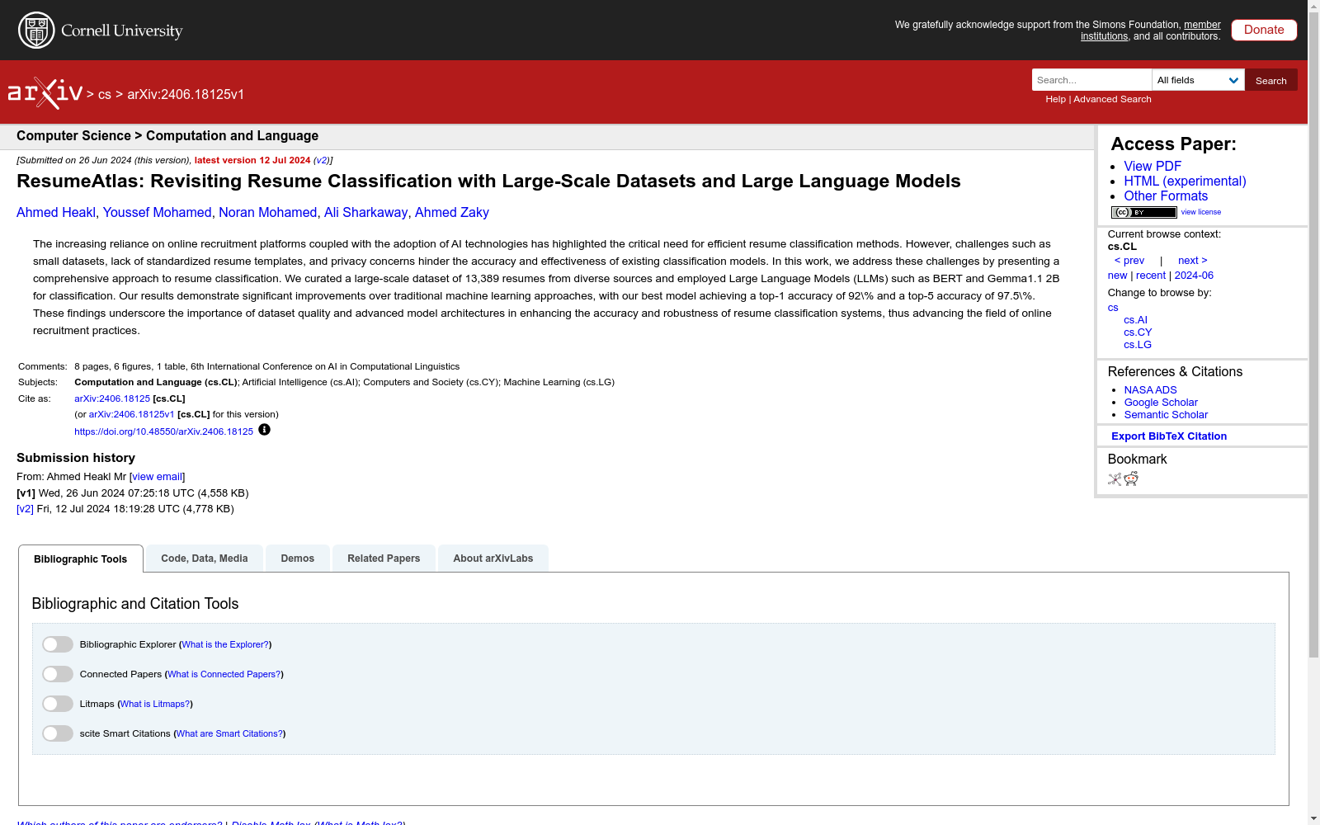Bookmark with the BibSonomy icon
This screenshot has height=825, width=1320.
point(1115,479)
